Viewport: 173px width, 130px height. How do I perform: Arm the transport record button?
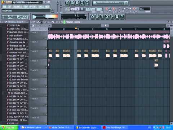pos(82,9)
